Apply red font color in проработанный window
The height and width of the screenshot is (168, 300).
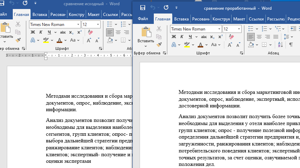coord(200,45)
